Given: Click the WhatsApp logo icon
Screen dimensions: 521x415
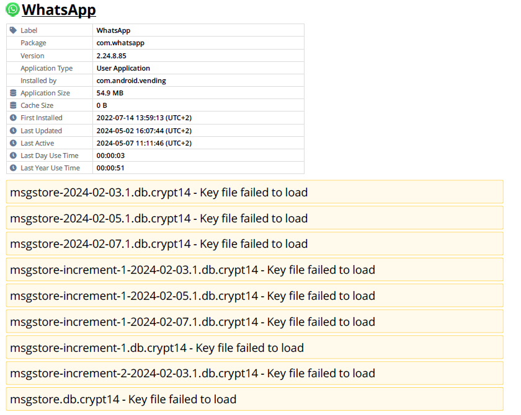Looking at the screenshot, I should pos(12,10).
